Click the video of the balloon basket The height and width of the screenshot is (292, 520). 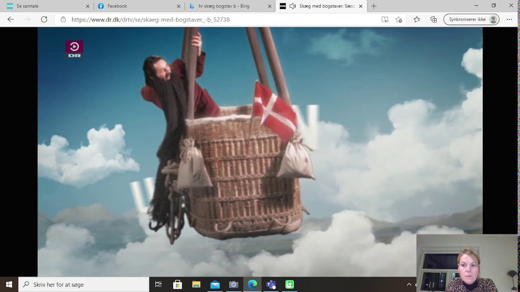(260, 152)
